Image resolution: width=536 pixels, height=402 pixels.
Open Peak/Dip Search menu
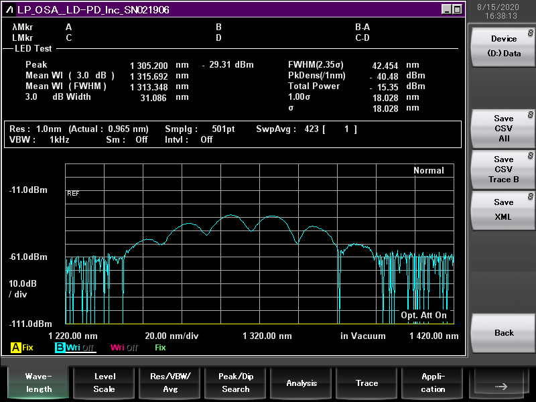(236, 383)
